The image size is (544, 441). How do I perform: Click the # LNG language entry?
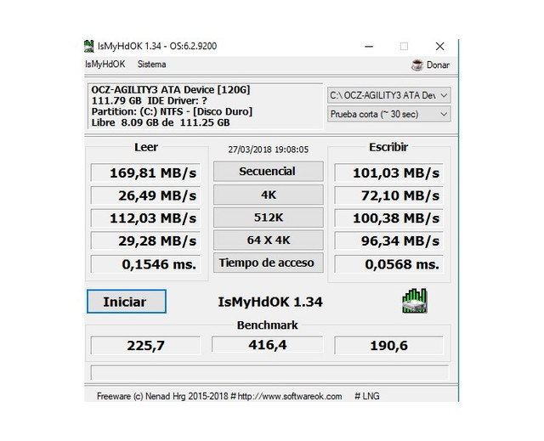coord(367,396)
